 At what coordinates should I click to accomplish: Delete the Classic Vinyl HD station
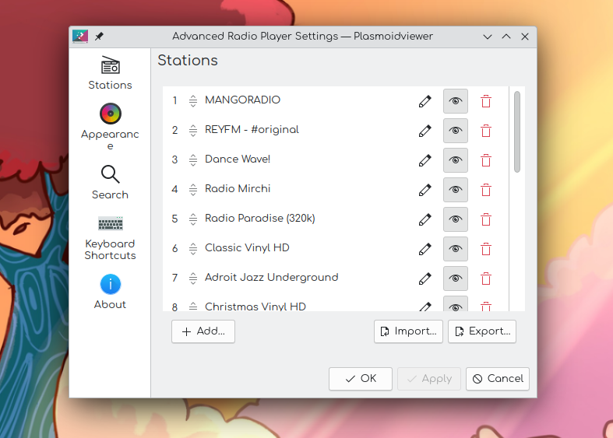coord(486,249)
